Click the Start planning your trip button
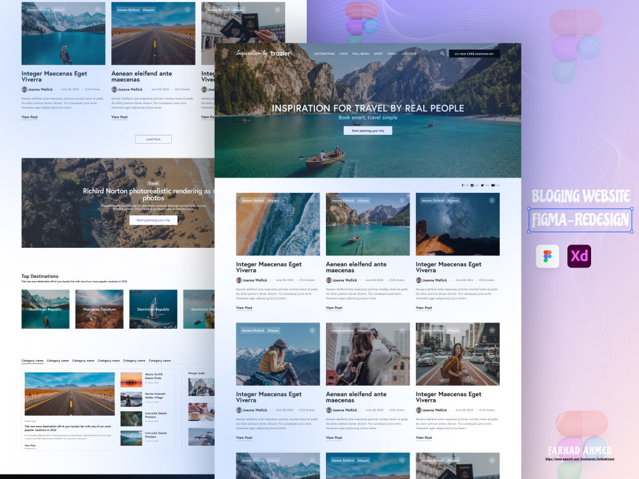 click(x=369, y=130)
